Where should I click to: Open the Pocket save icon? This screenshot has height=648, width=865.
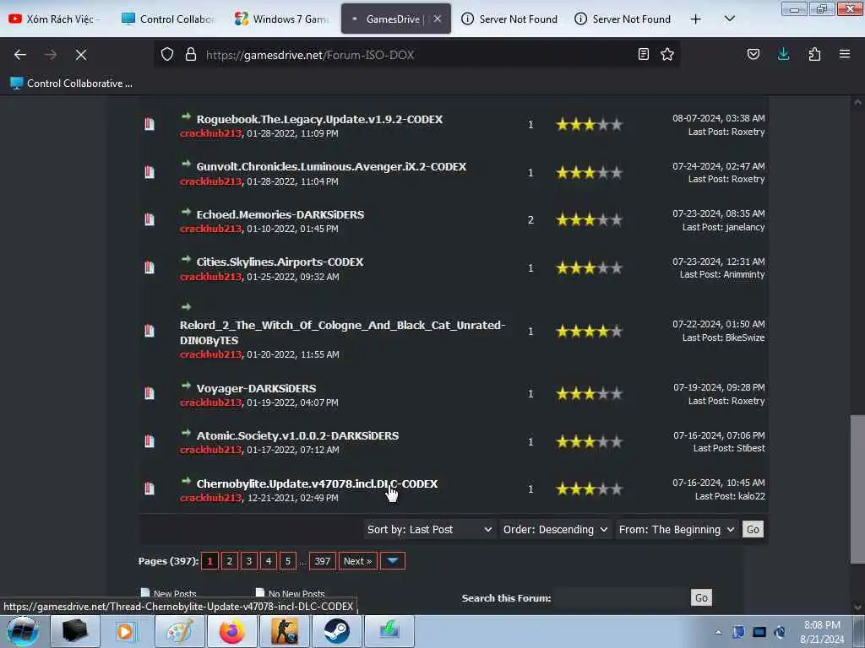[x=753, y=55]
